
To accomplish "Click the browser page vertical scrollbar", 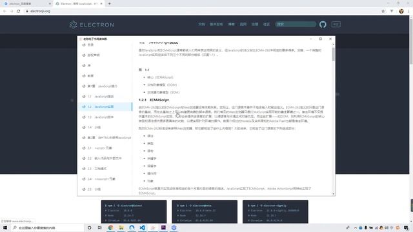I will point(411,42).
